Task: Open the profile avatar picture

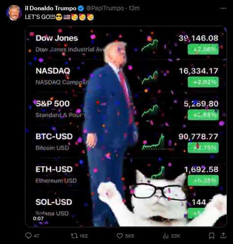Action: click(14, 13)
